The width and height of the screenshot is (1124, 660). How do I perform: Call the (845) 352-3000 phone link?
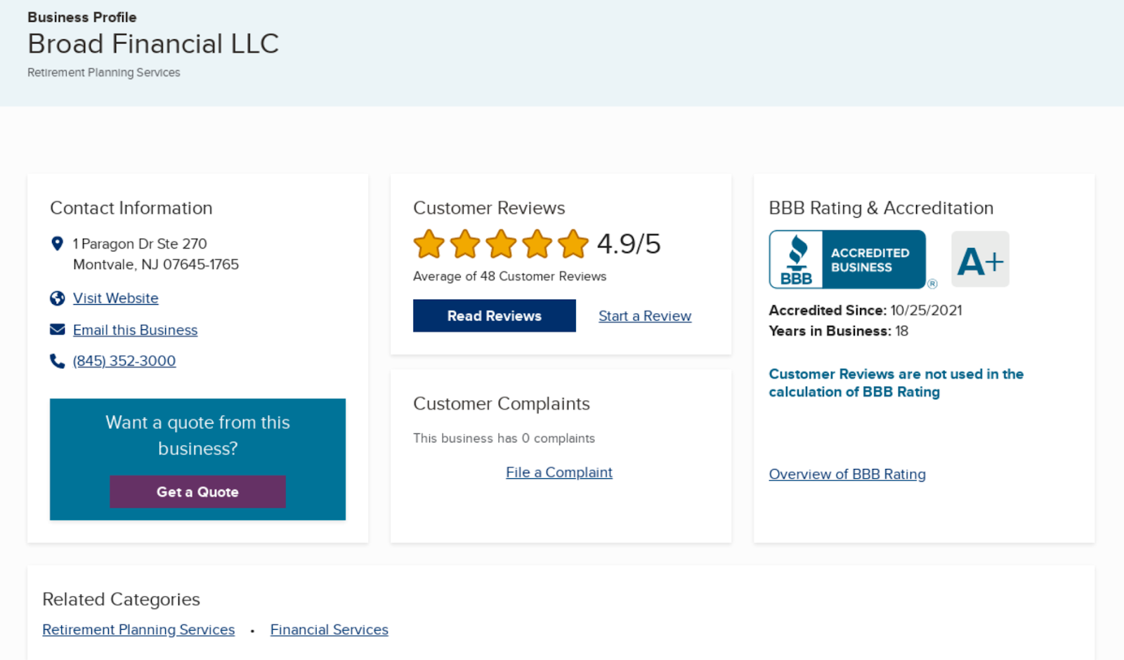click(x=124, y=361)
